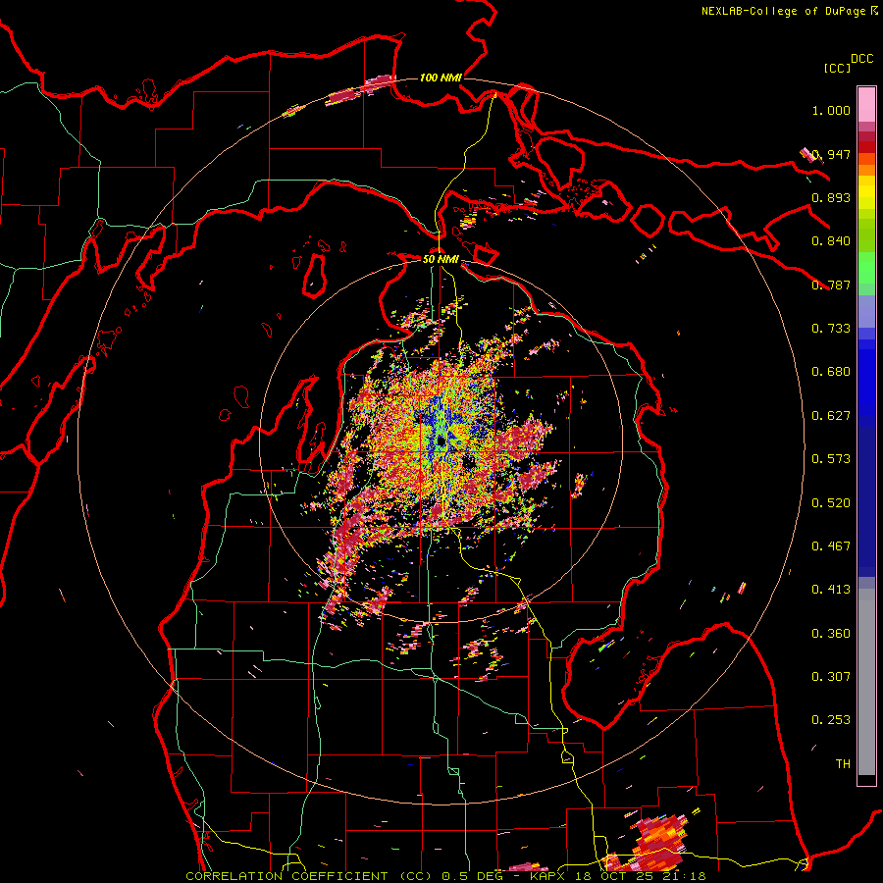Click the 0.360 scale value
This screenshot has width=883, height=883.
(x=831, y=634)
